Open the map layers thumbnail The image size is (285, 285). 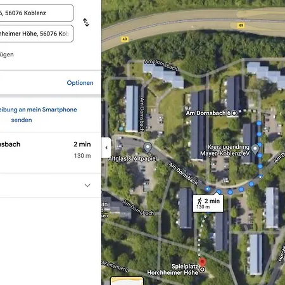[127, 281]
